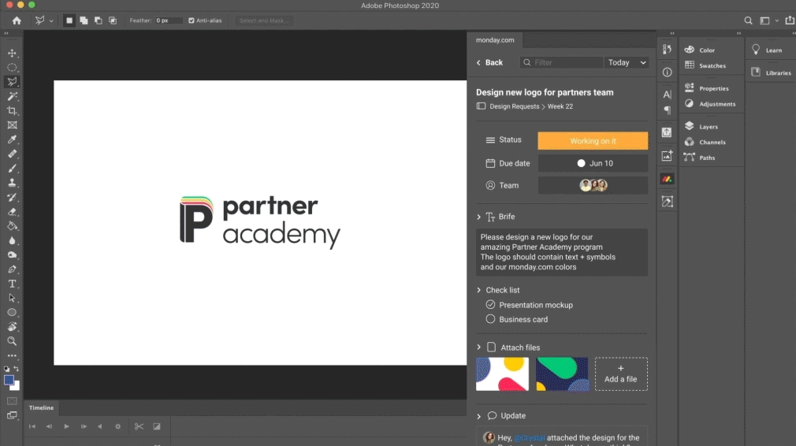Select the Type tool
796x446 pixels.
12,284
